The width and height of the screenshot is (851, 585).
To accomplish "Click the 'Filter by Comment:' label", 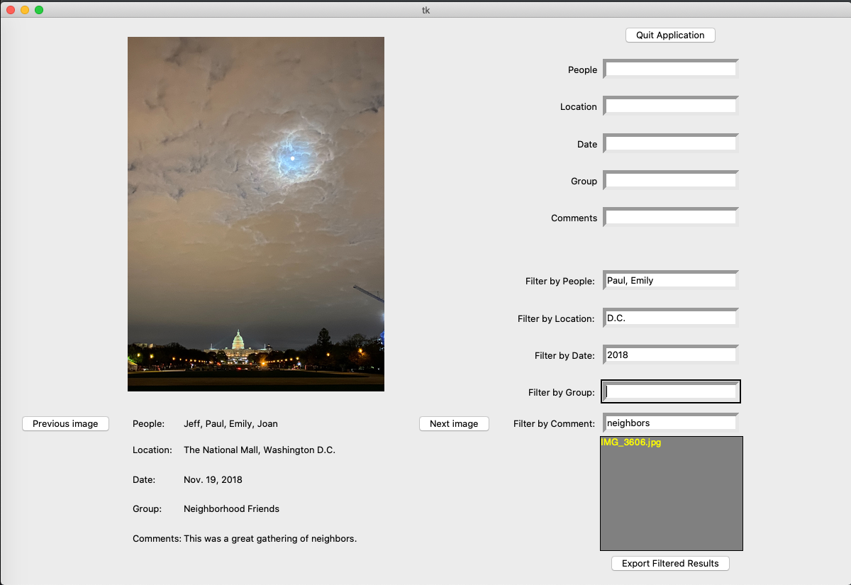I will tap(554, 423).
